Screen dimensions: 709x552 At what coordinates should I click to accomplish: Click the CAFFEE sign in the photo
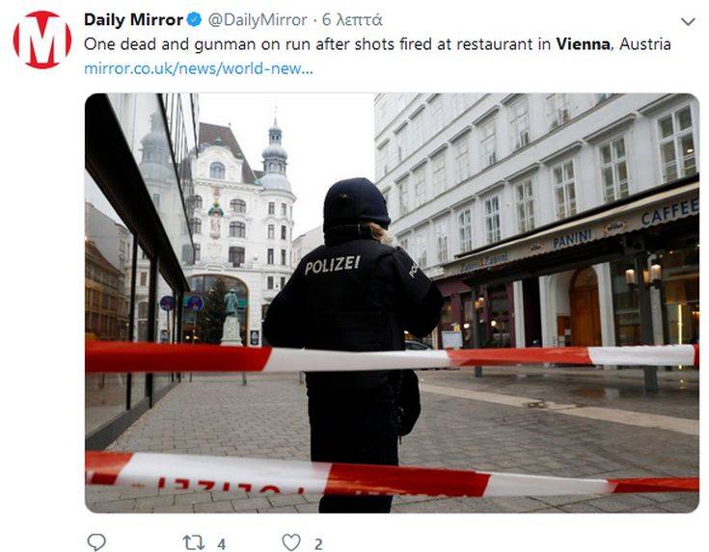click(669, 212)
